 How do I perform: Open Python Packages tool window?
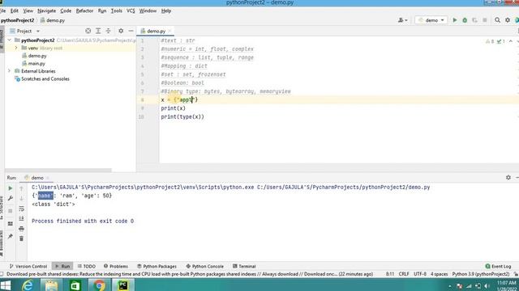tap(157, 266)
